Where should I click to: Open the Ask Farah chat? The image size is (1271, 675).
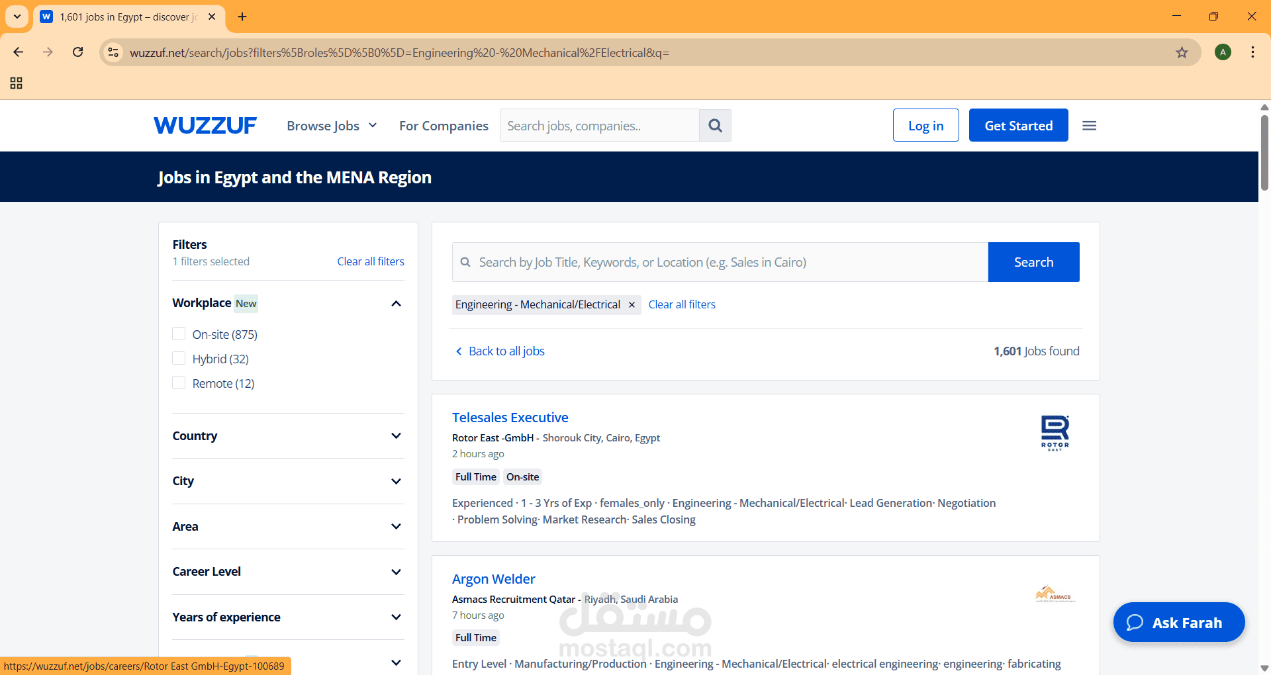(x=1178, y=622)
